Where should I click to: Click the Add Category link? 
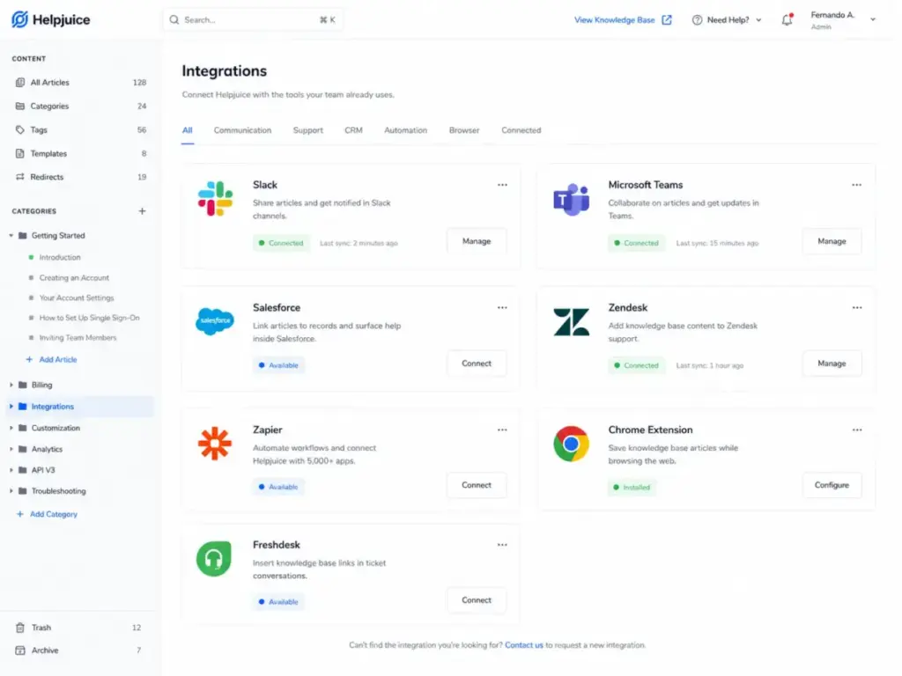54,514
